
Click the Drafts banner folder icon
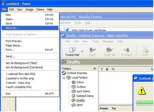coord(64,62)
